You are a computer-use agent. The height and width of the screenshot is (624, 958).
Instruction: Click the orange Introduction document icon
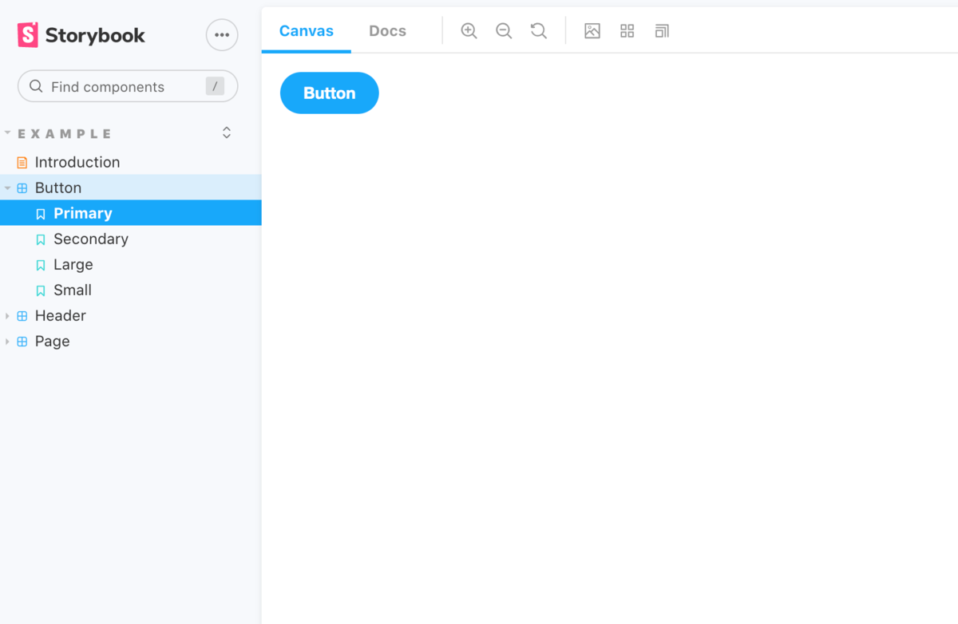point(22,162)
